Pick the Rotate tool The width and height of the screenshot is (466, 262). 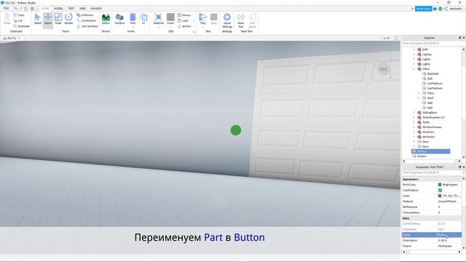[x=68, y=20]
